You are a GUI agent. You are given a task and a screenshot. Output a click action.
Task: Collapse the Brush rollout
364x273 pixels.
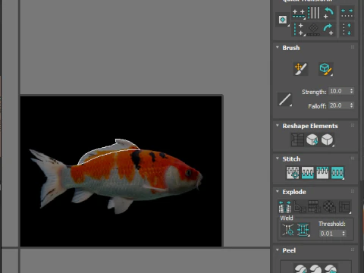point(278,48)
